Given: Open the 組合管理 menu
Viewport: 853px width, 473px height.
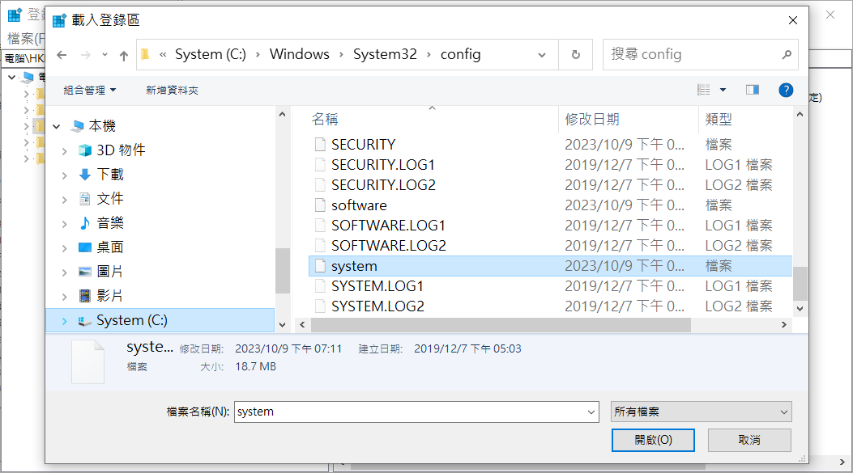Looking at the screenshot, I should 89,90.
